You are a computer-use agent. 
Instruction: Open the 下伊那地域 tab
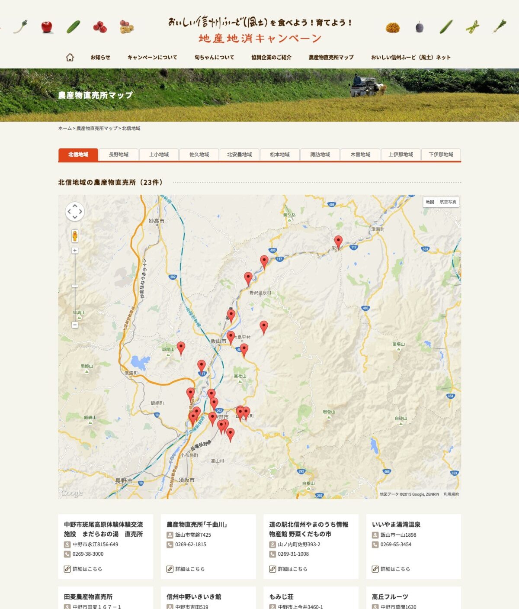tap(441, 155)
